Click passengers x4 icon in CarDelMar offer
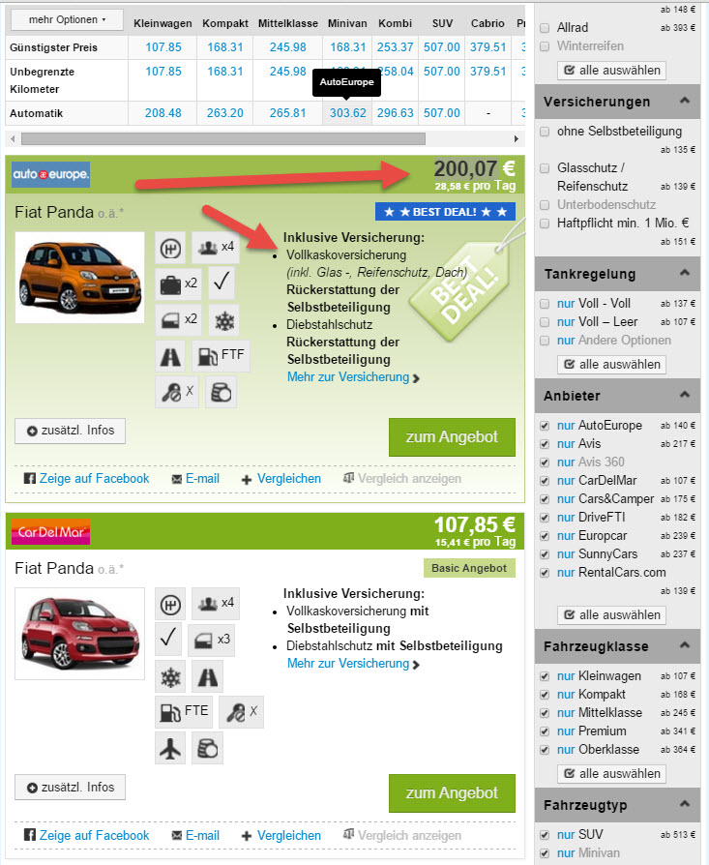The width and height of the screenshot is (709, 865). [216, 604]
